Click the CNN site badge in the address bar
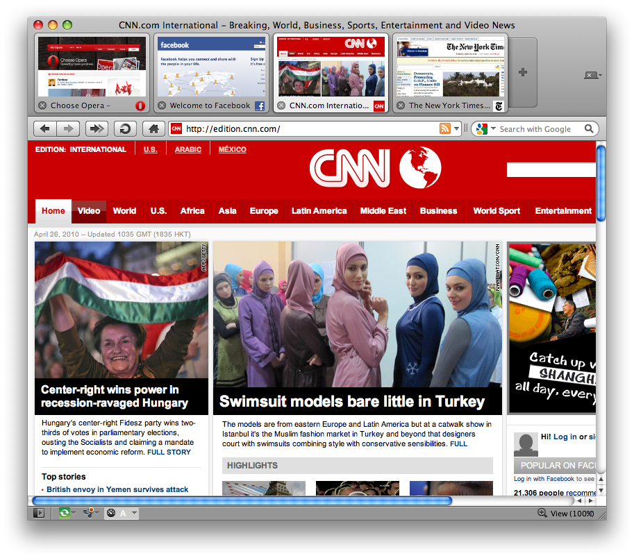The width and height of the screenshot is (634, 558). pos(176,128)
